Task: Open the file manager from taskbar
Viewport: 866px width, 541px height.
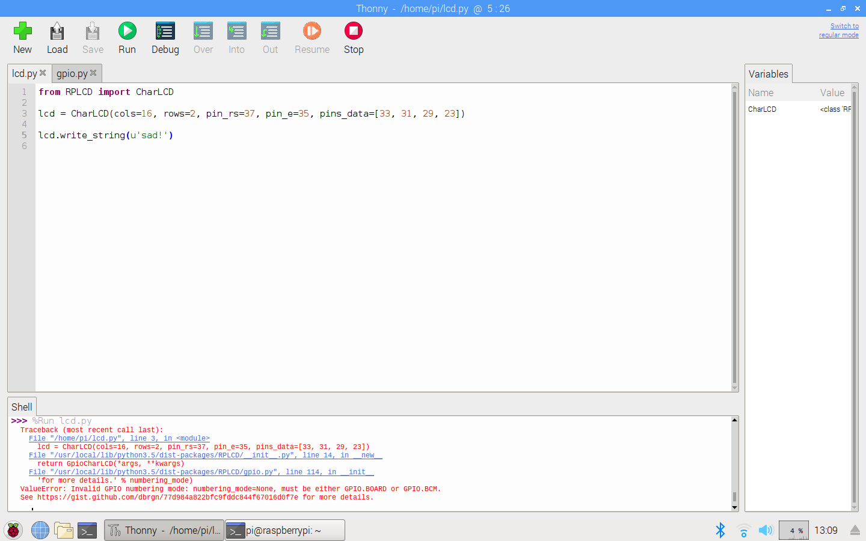Action: 63,530
